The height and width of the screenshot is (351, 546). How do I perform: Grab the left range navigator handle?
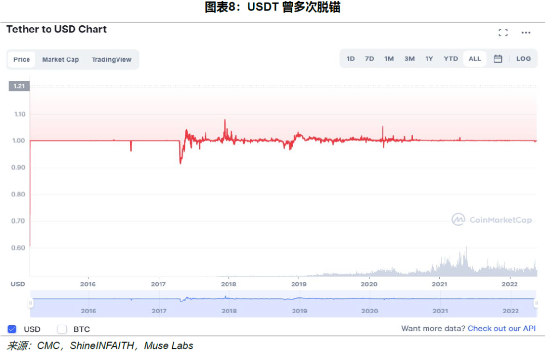point(31,303)
